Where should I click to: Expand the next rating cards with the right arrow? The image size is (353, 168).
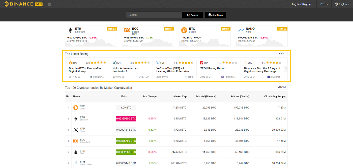click(286, 68)
